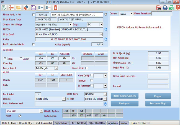Enable the Pasif Ürünleri Getir checkbox

click(34, 44)
